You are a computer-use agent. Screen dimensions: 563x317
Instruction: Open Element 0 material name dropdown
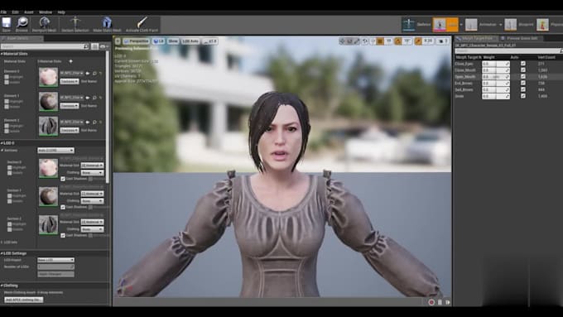point(72,73)
